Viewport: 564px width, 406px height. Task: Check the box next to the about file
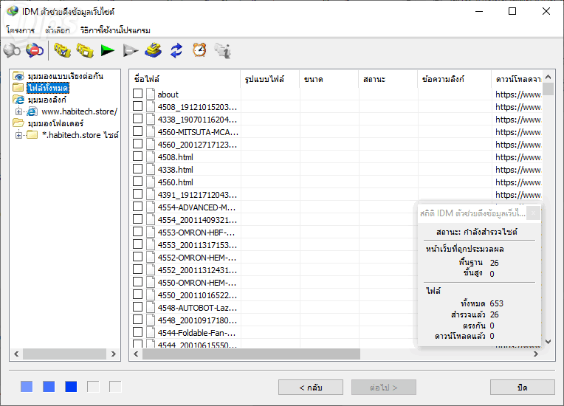[137, 94]
